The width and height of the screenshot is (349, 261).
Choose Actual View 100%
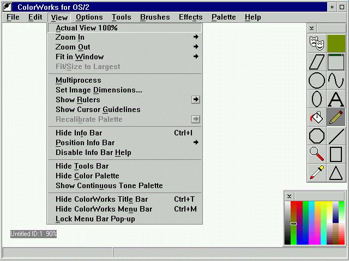[x=125, y=28]
